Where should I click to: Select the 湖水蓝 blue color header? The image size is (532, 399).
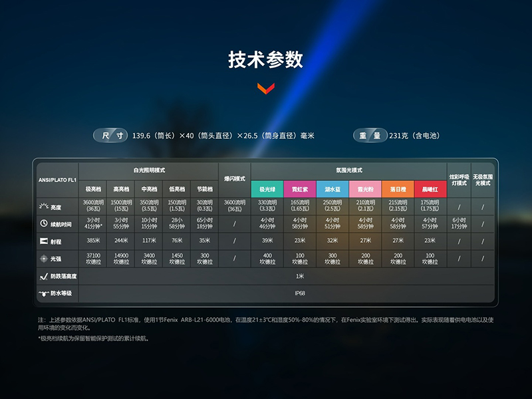[332, 189]
